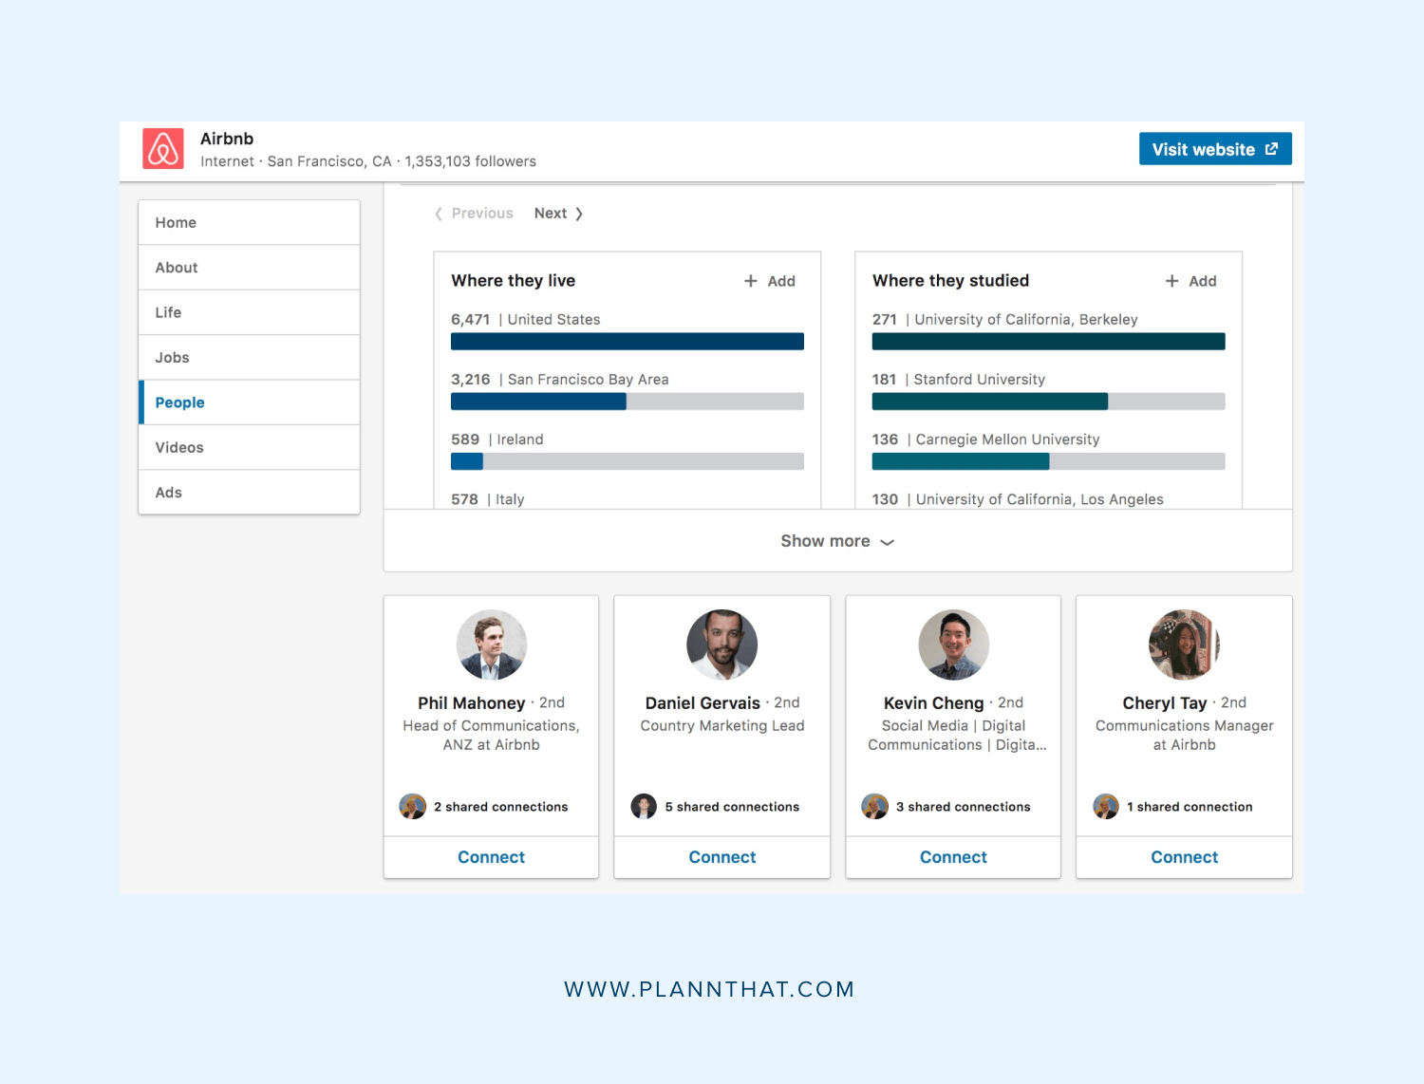Select the United States bar
Image resolution: width=1424 pixels, height=1084 pixels.
[x=628, y=342]
